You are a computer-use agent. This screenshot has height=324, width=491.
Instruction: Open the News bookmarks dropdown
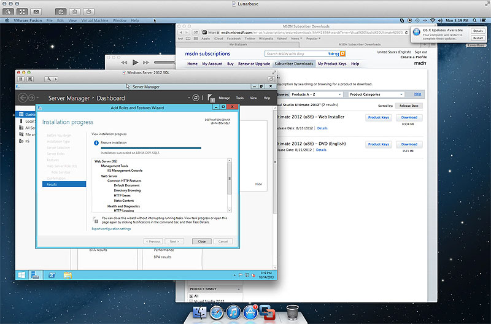coord(296,39)
